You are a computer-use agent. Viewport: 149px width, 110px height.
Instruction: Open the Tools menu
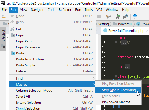coord(89,10)
